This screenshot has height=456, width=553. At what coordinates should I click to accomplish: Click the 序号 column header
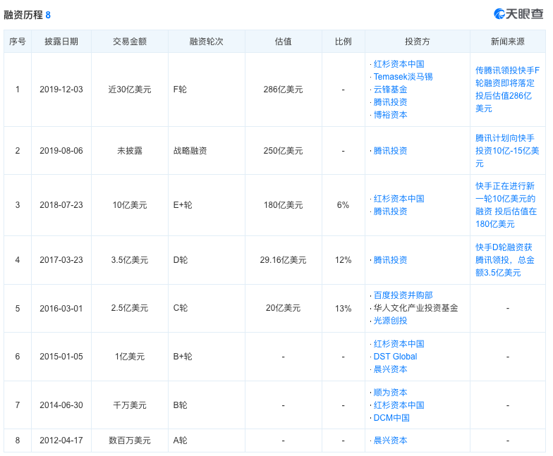(x=17, y=42)
